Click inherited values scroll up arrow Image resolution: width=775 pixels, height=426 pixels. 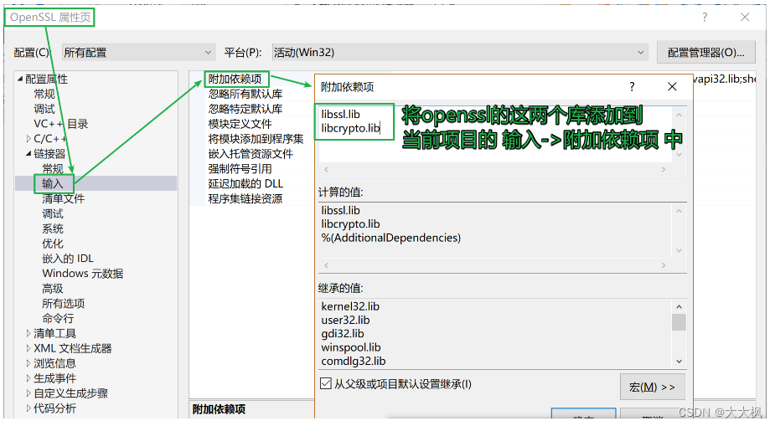click(679, 306)
